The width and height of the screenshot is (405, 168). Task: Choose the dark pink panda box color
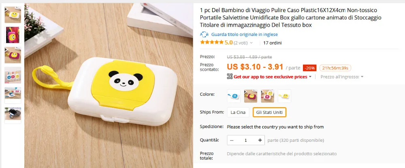251,96
